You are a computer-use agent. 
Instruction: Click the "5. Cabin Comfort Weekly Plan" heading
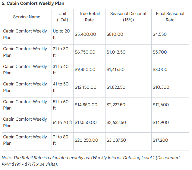[33, 3]
